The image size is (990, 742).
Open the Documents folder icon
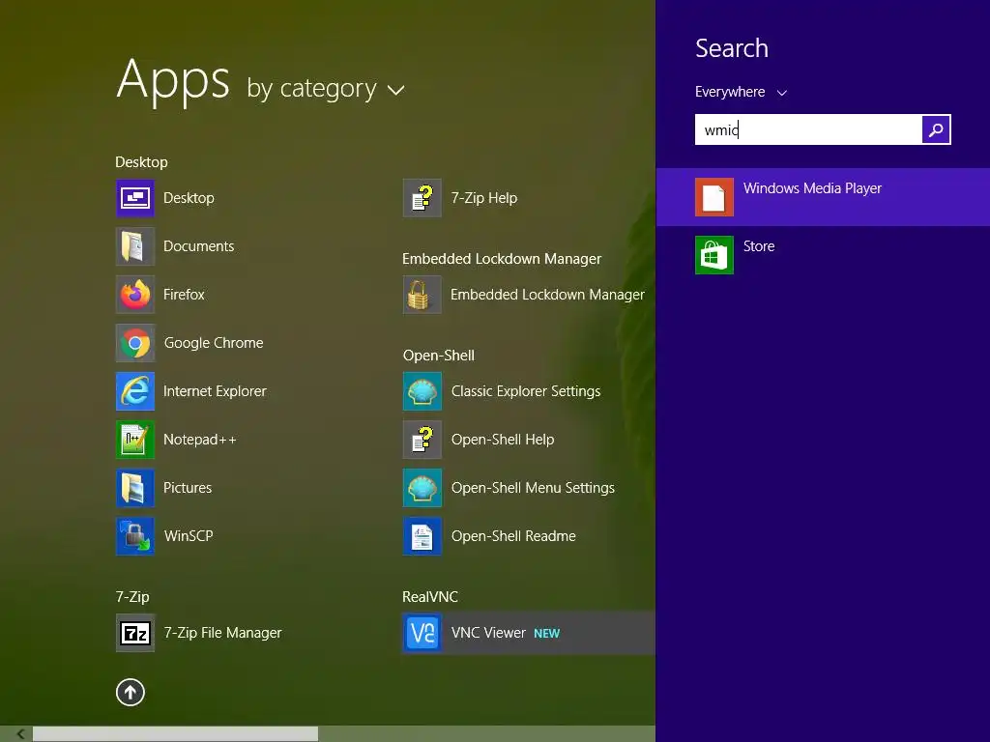click(135, 246)
